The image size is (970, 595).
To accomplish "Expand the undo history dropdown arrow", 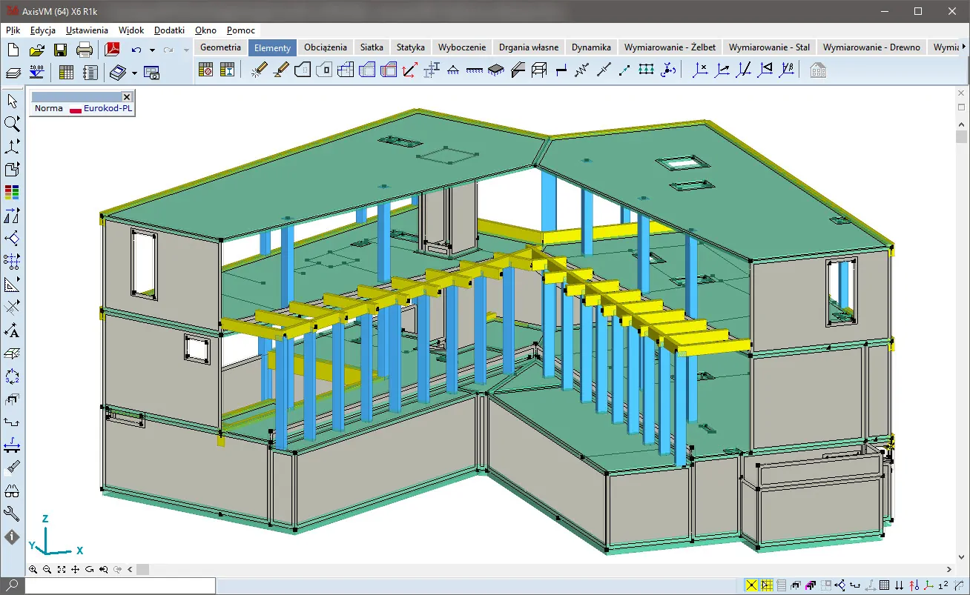I will point(152,50).
